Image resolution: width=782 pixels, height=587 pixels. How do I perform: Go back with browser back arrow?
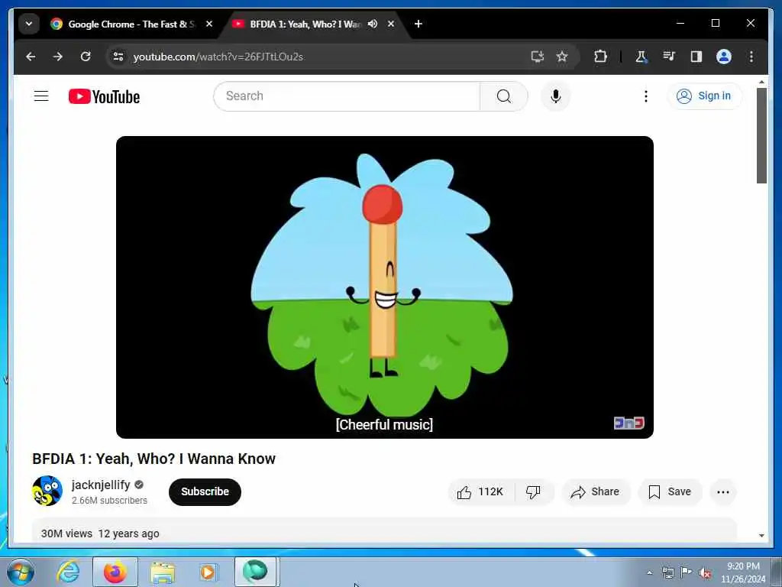coord(31,57)
